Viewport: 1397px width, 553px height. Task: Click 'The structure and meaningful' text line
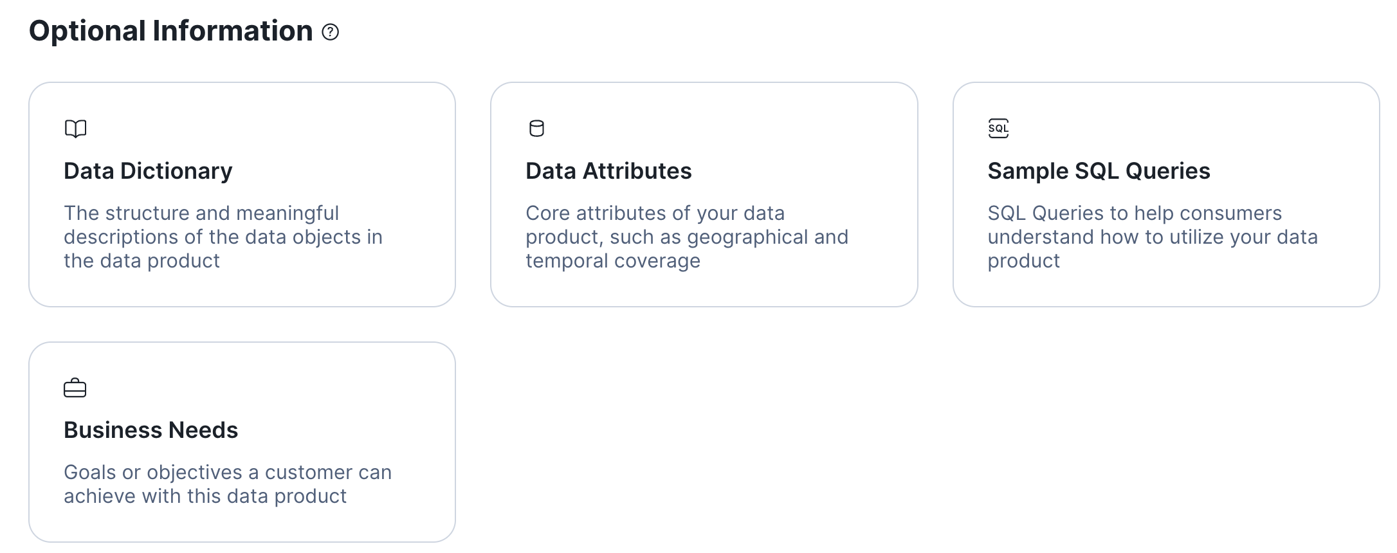(201, 213)
